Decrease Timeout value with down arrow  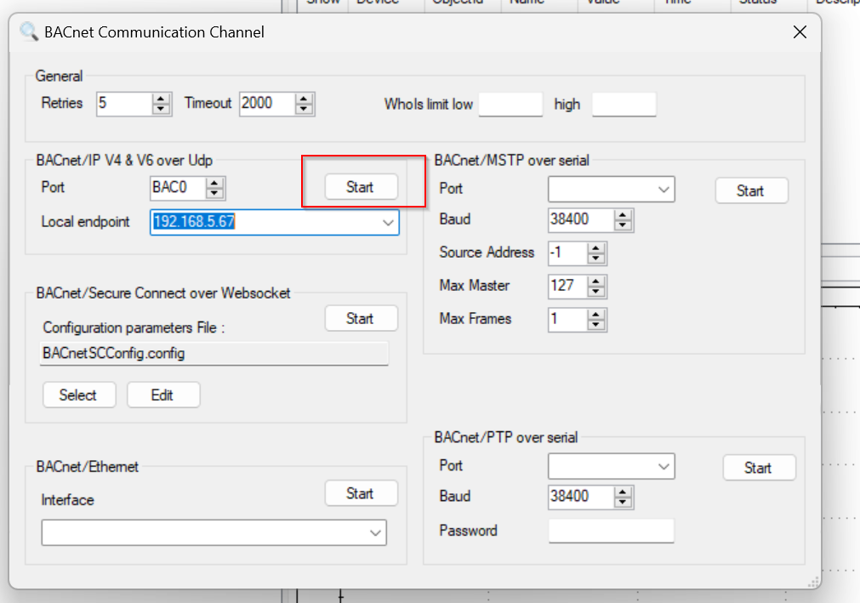click(x=304, y=109)
